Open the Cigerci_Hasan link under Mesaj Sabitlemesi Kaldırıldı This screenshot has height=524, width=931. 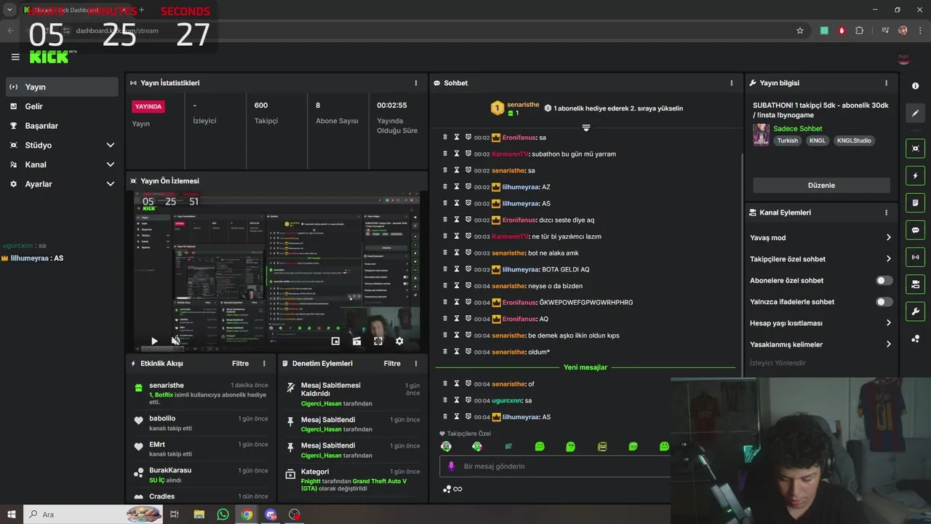coord(321,403)
